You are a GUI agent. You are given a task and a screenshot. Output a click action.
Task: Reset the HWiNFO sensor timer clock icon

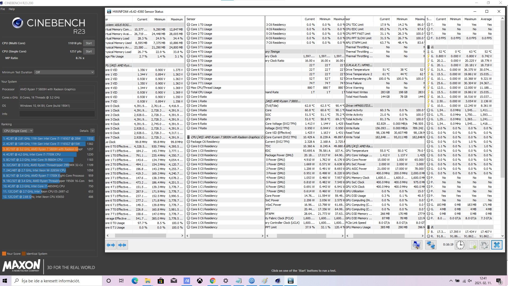click(x=460, y=245)
